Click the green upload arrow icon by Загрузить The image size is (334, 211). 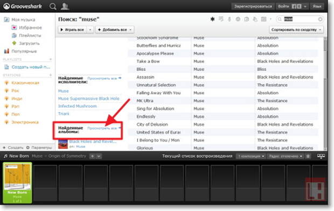click(14, 43)
